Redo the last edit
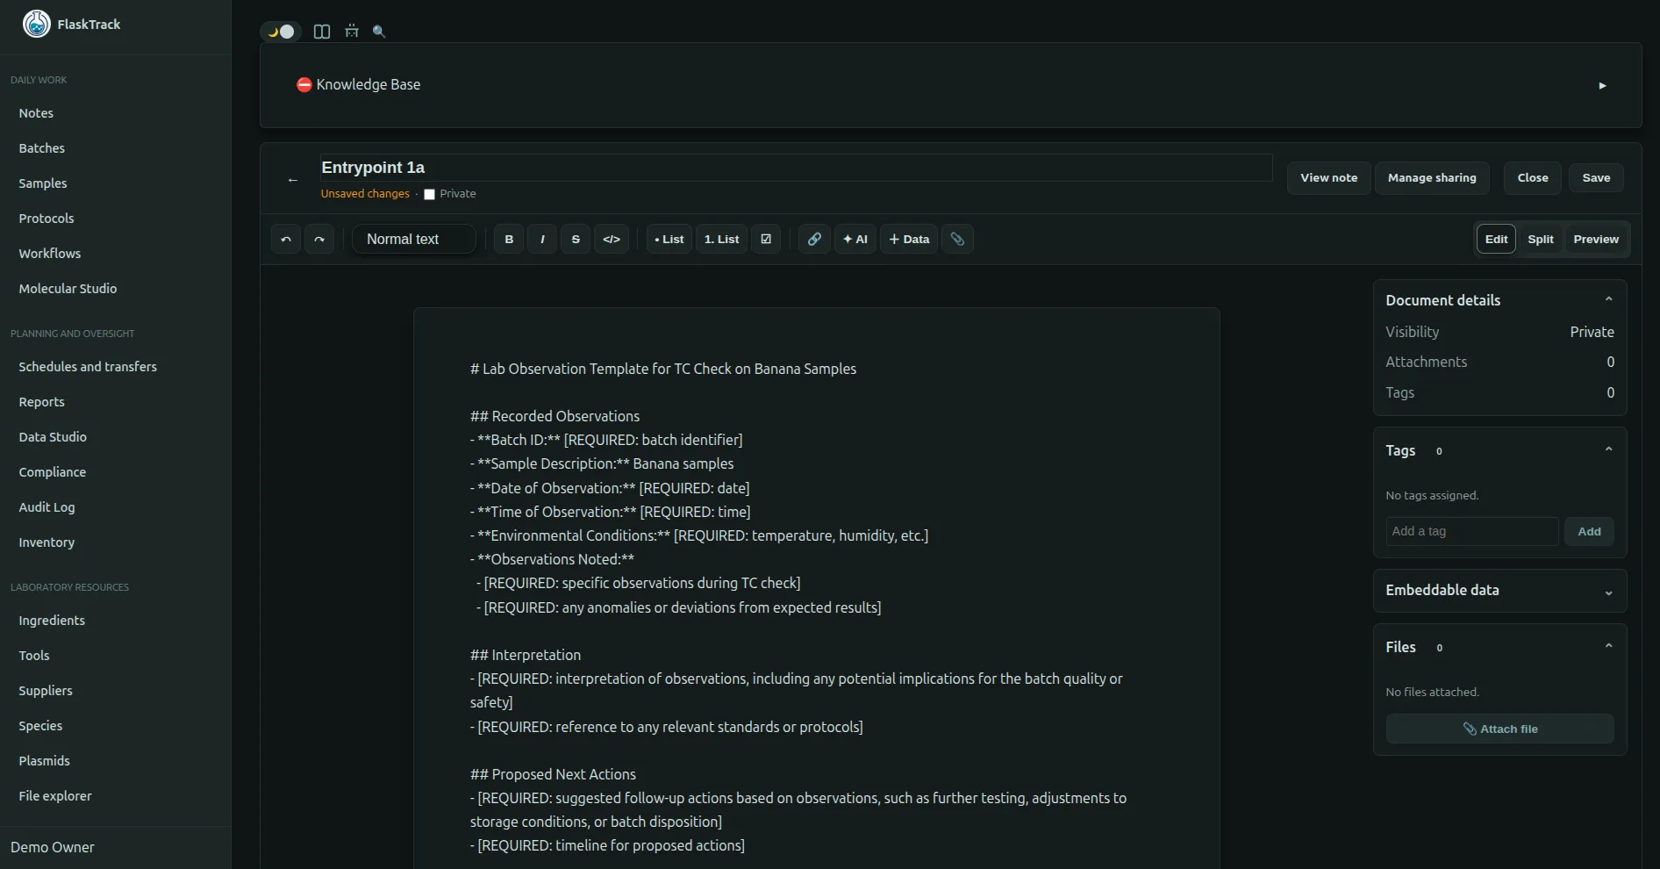This screenshot has width=1660, height=869. point(319,239)
